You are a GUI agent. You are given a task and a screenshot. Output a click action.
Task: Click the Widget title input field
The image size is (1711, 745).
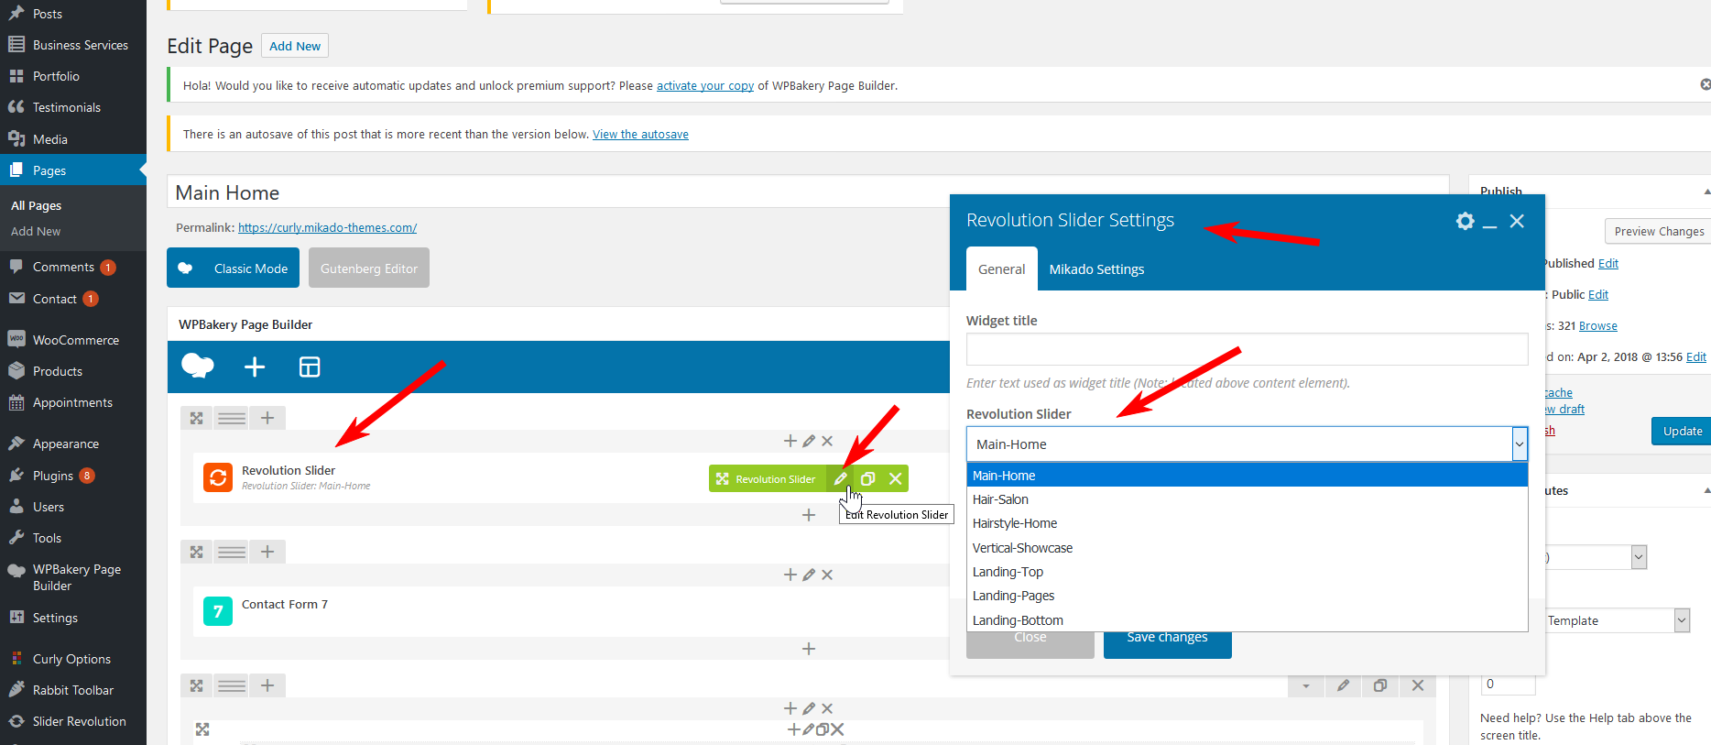pyautogui.click(x=1247, y=349)
